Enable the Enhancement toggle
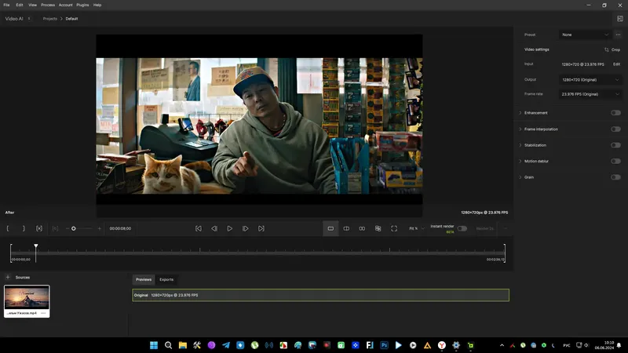The height and width of the screenshot is (353, 628). pyautogui.click(x=615, y=113)
